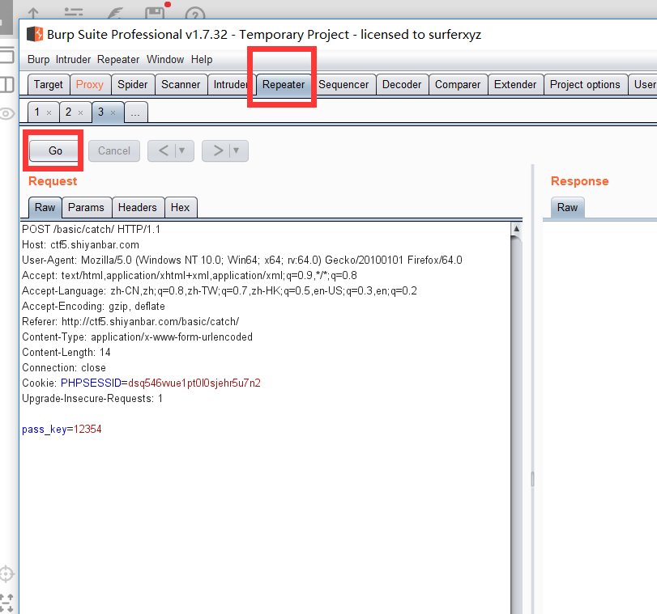
Task: Click the 'POST /basic/catch/ HTTP/1.1' line
Action: (91, 230)
